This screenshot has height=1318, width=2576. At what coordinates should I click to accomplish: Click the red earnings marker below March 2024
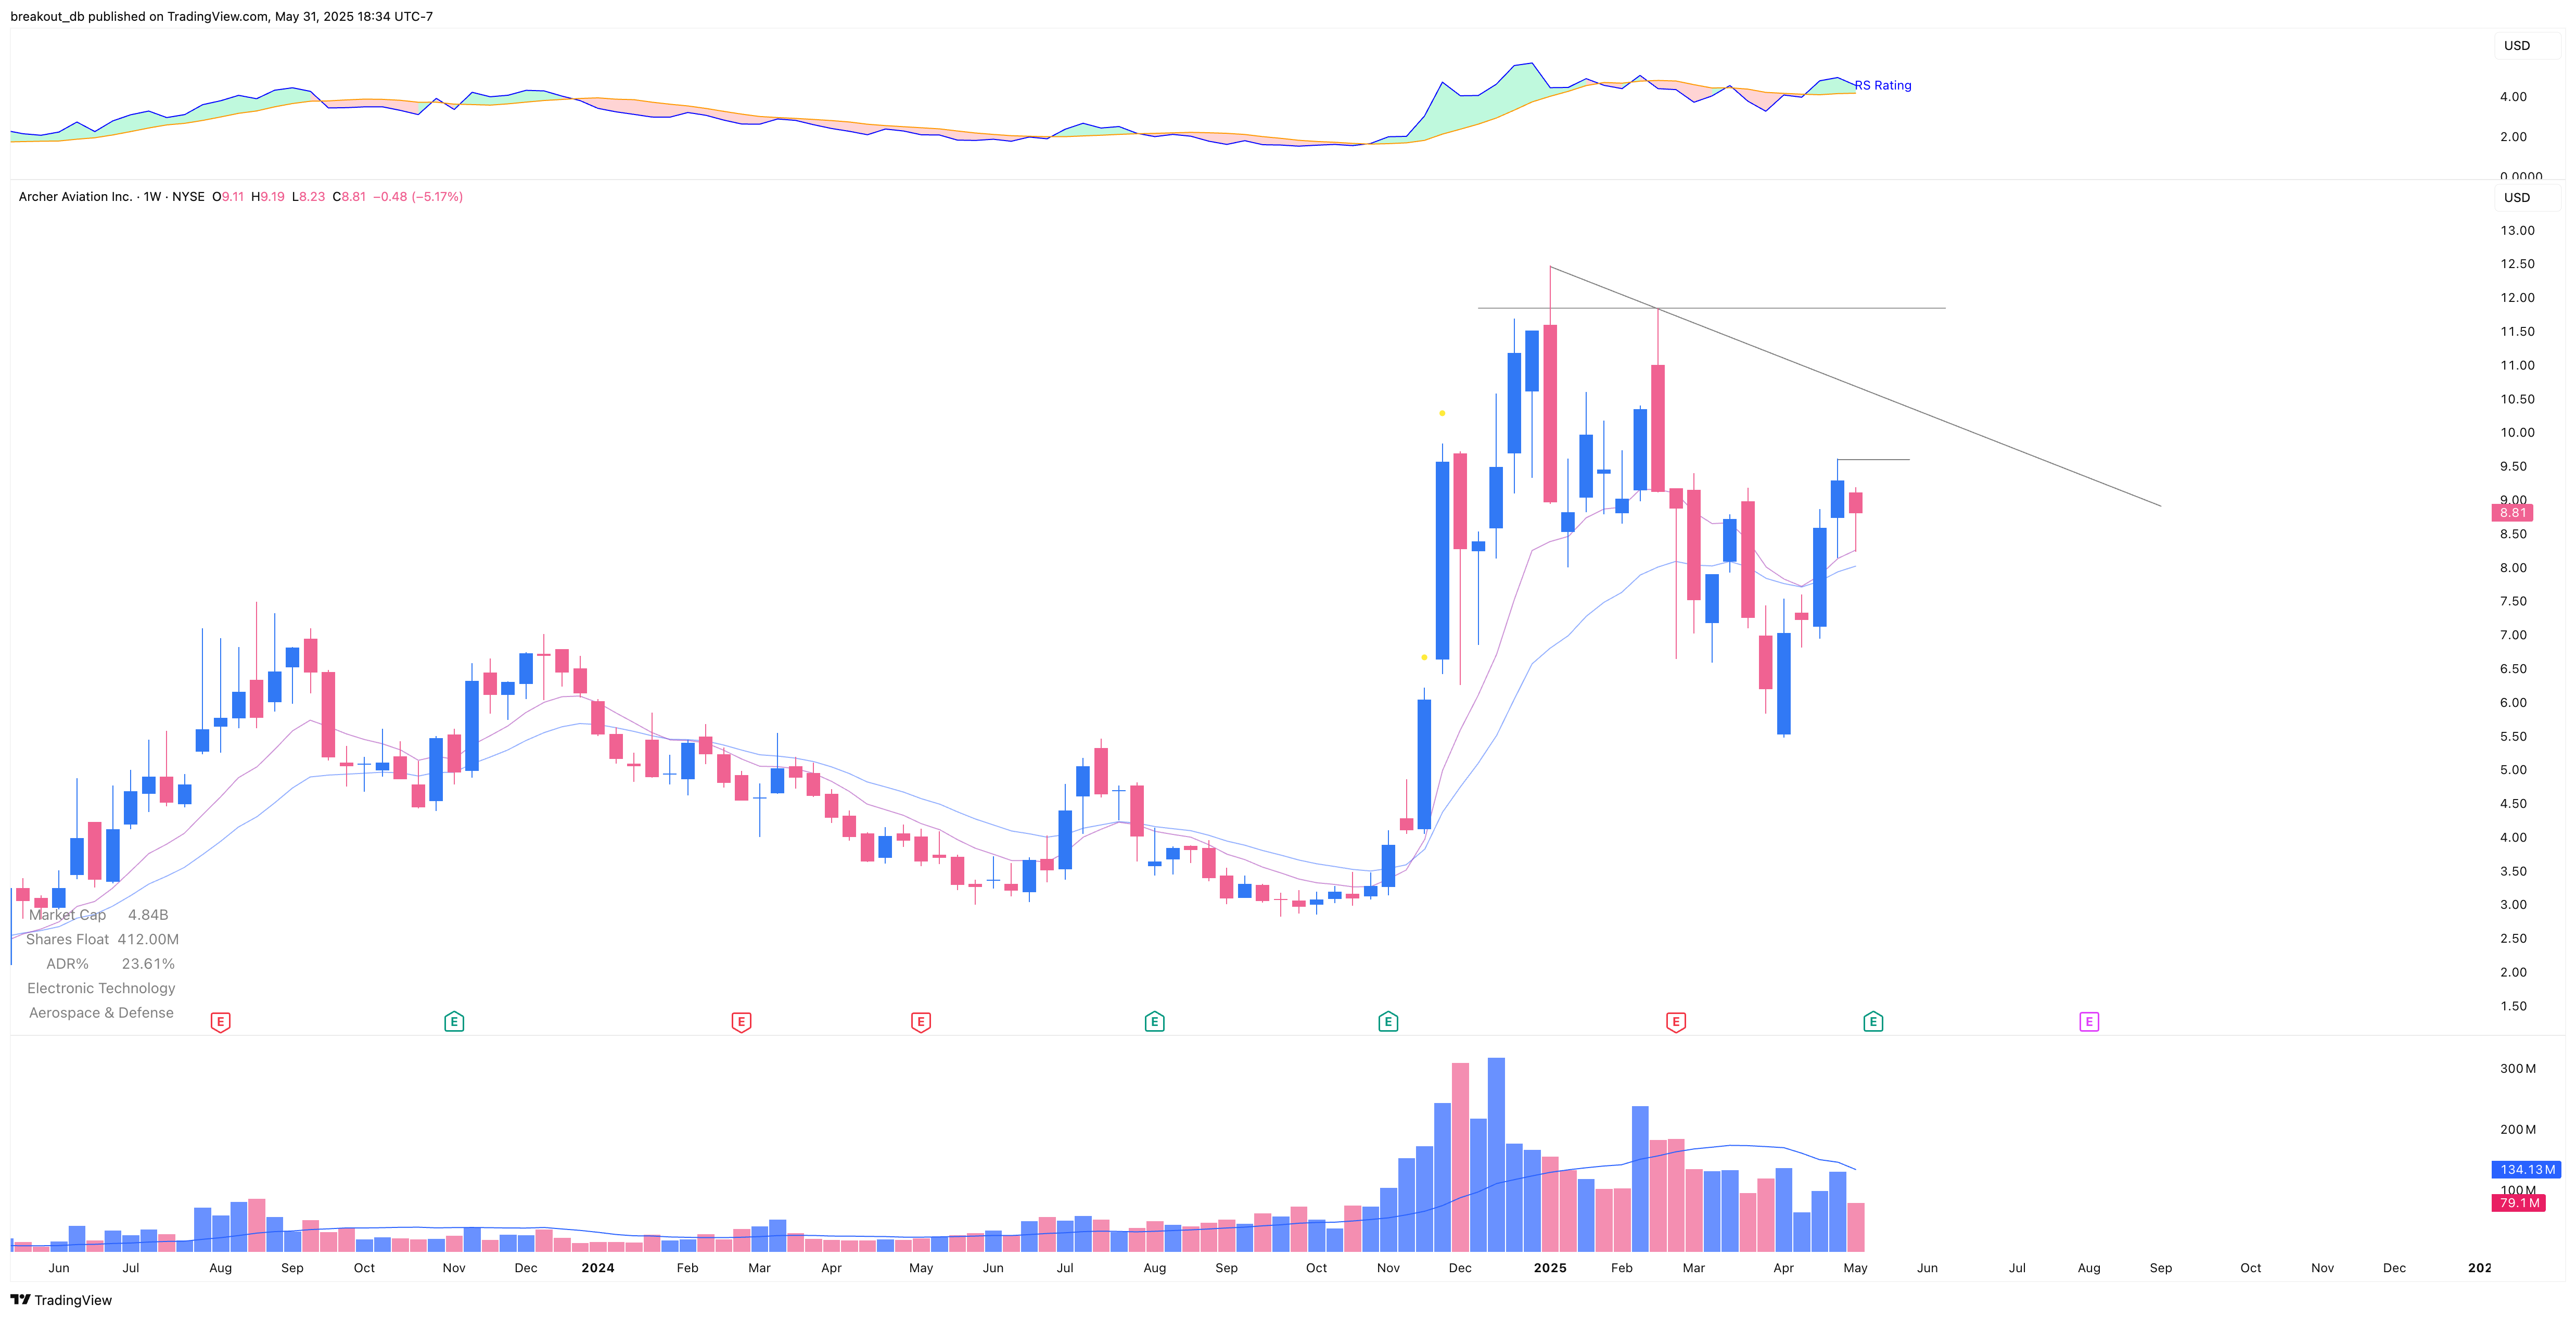(x=741, y=1022)
